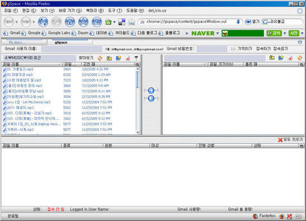This screenshot has width=306, height=221.
Task: Go up one folder in Gmail pane
Action: click(272, 58)
